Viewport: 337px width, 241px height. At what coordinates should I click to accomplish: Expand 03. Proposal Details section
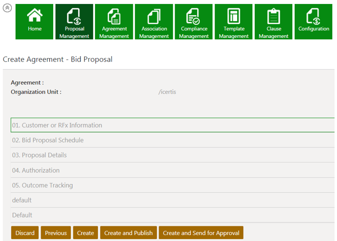pyautogui.click(x=39, y=155)
